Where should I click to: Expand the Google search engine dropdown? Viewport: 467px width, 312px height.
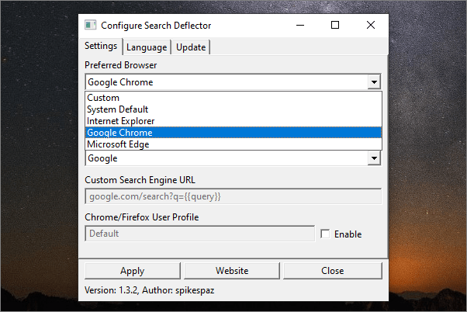pyautogui.click(x=374, y=158)
